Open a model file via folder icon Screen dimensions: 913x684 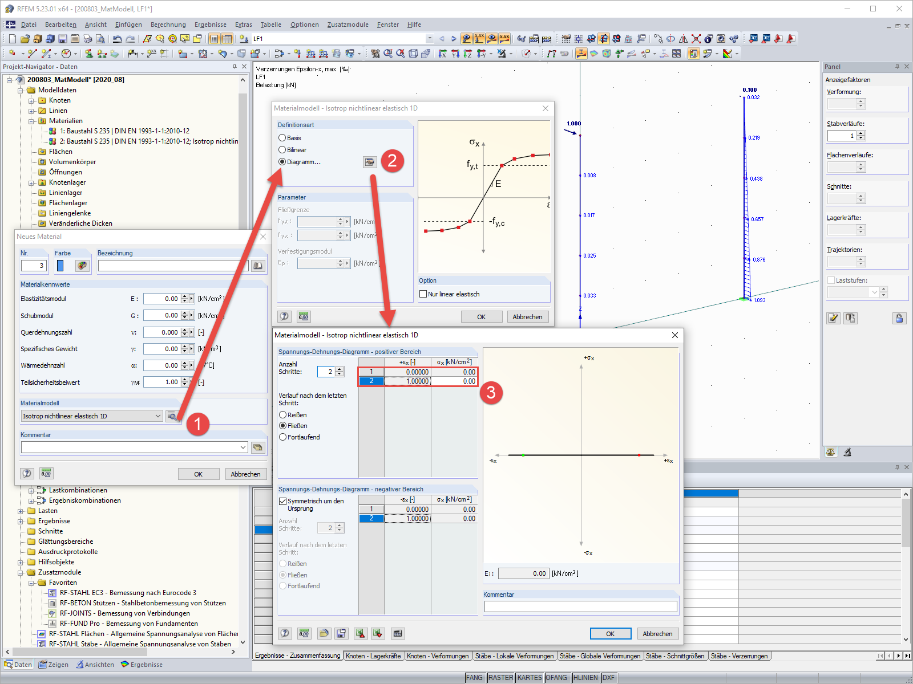click(x=25, y=39)
